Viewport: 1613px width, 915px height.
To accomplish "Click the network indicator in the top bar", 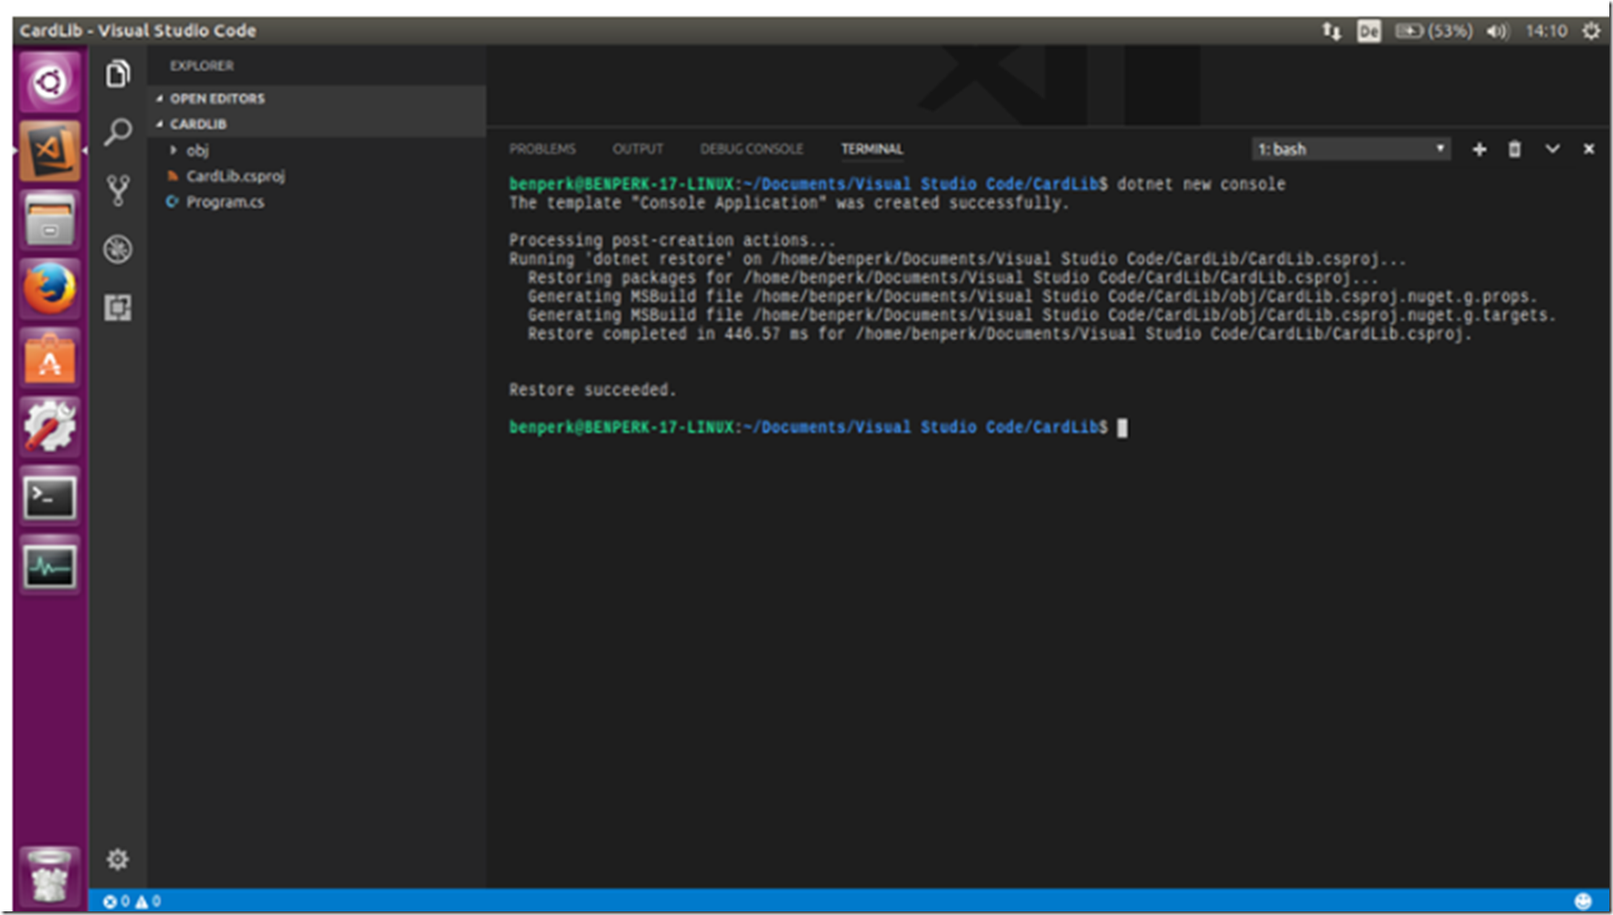I will pos(1332,31).
